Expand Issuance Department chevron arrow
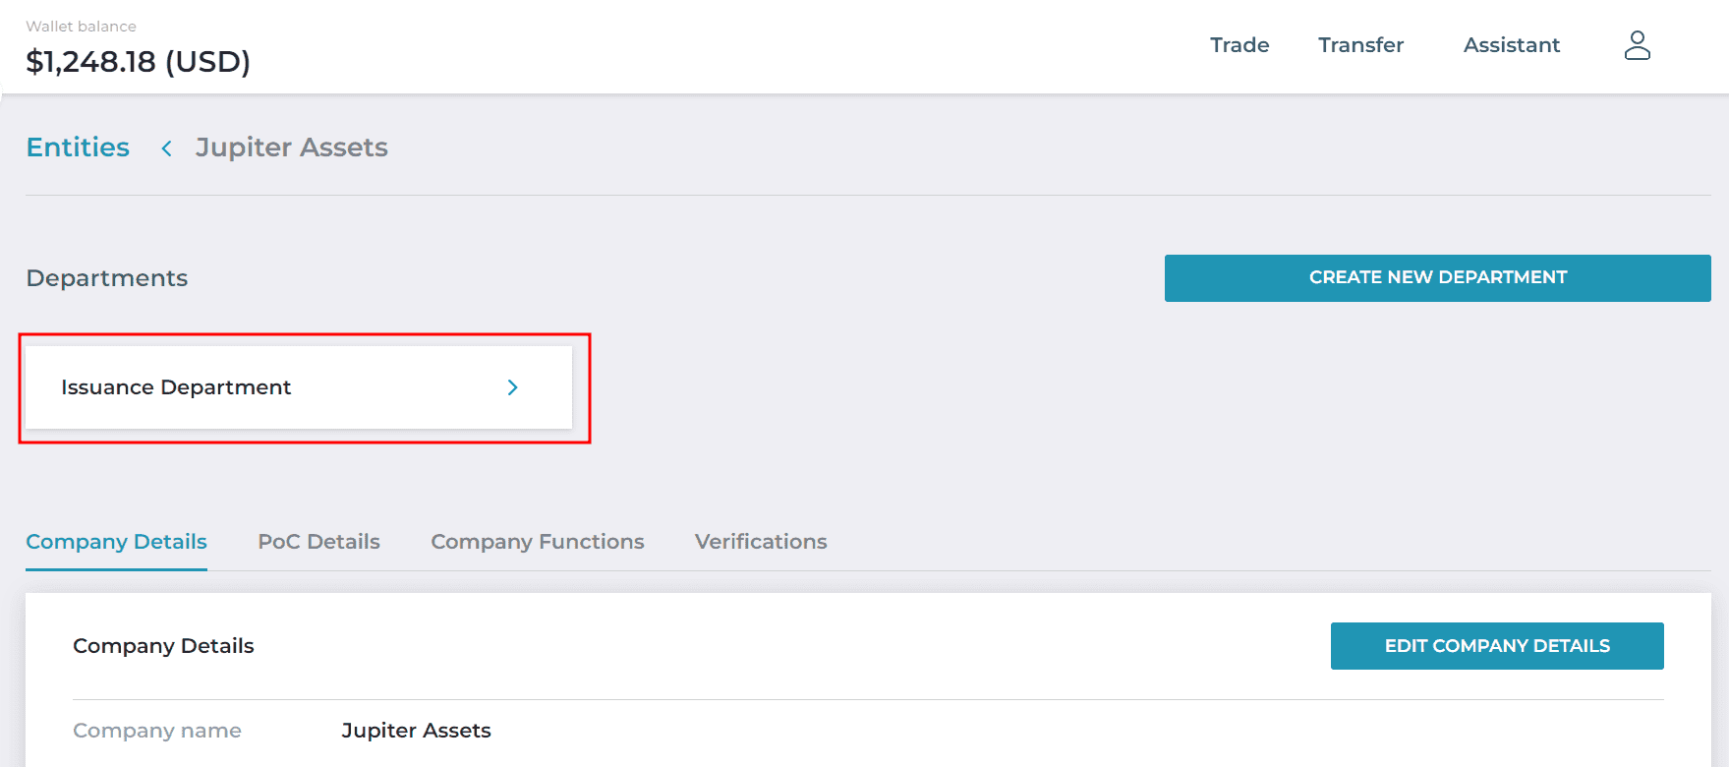 [512, 387]
